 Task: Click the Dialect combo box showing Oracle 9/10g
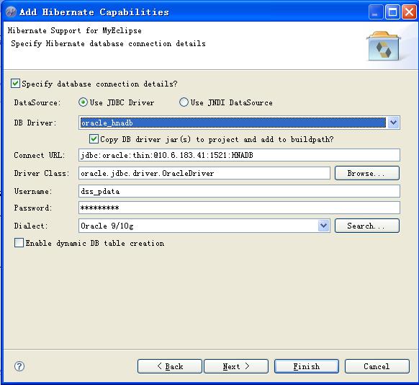pos(204,226)
